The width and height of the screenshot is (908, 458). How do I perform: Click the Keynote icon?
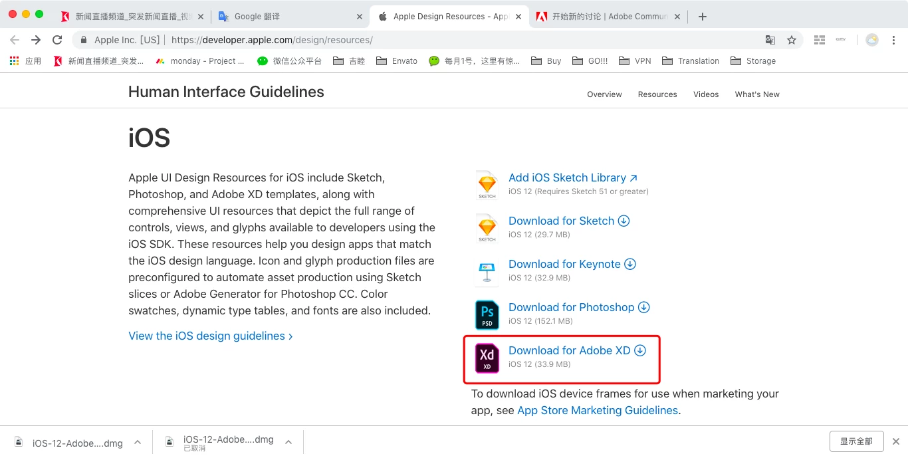click(x=487, y=271)
